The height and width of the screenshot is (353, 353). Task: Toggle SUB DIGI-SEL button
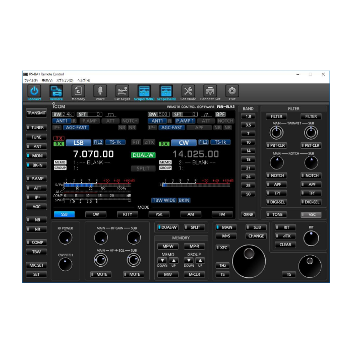[311, 202]
